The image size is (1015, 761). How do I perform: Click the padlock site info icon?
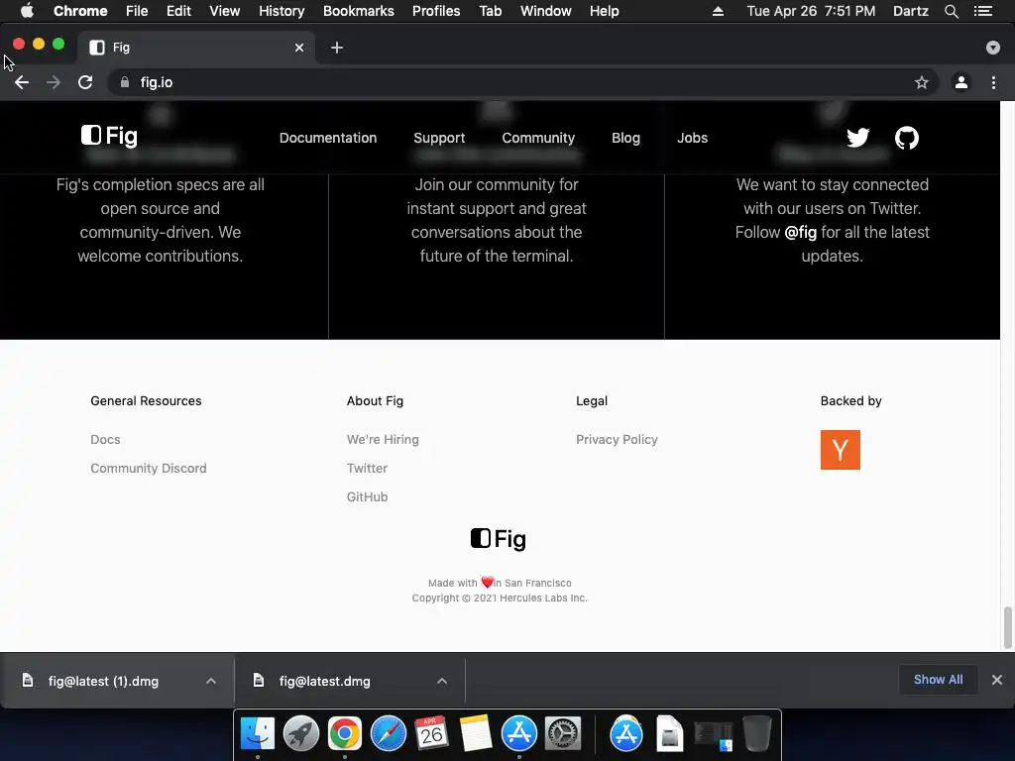coord(125,82)
